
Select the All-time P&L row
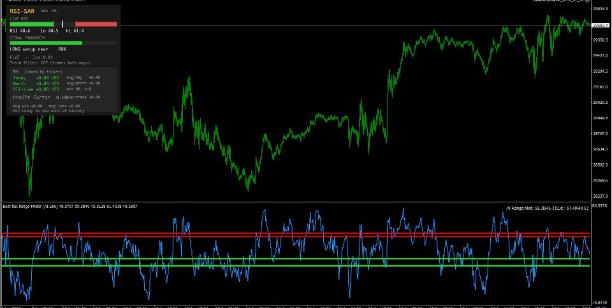tap(57, 89)
